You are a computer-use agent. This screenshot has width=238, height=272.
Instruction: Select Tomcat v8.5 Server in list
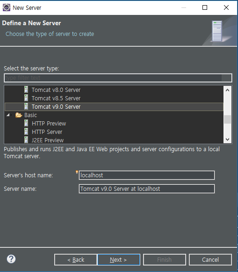click(114, 98)
